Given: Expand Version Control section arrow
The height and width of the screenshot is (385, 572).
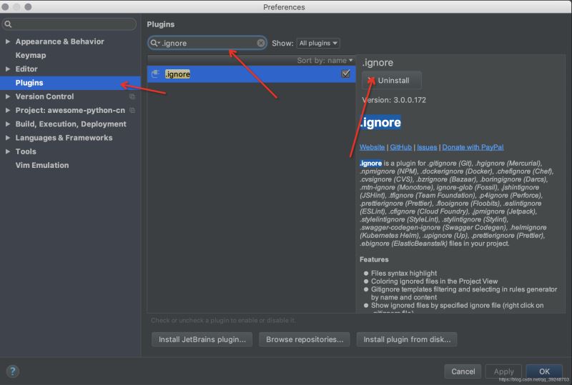Looking at the screenshot, I should click(8, 96).
